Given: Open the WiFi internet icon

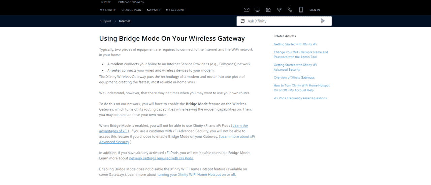Looking at the screenshot, I should tap(279, 10).
